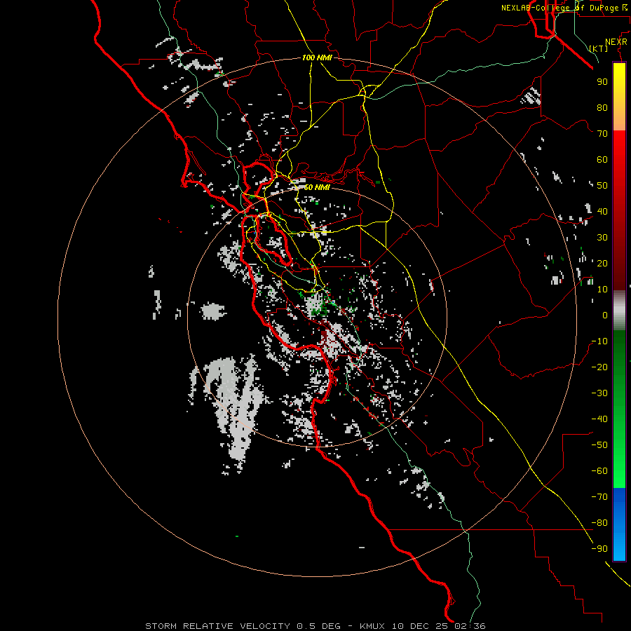Click the positive 70 velocity scale label
This screenshot has height=631, width=631.
[602, 134]
